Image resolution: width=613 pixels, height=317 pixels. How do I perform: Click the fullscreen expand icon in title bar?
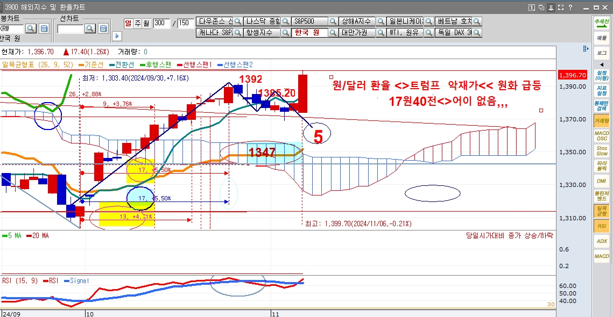tap(561, 8)
